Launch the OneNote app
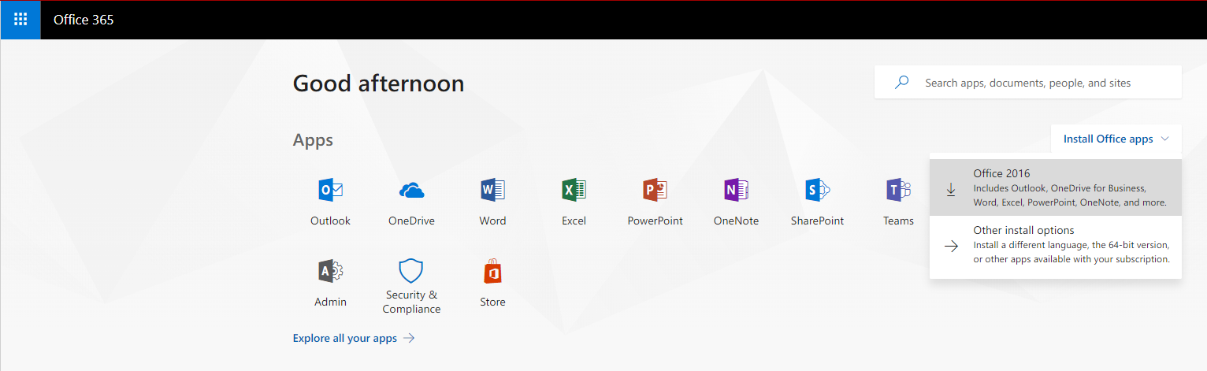Screen dimensions: 1207x371 coord(736,191)
